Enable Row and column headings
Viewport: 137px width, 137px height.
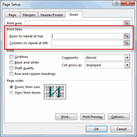click(11, 74)
